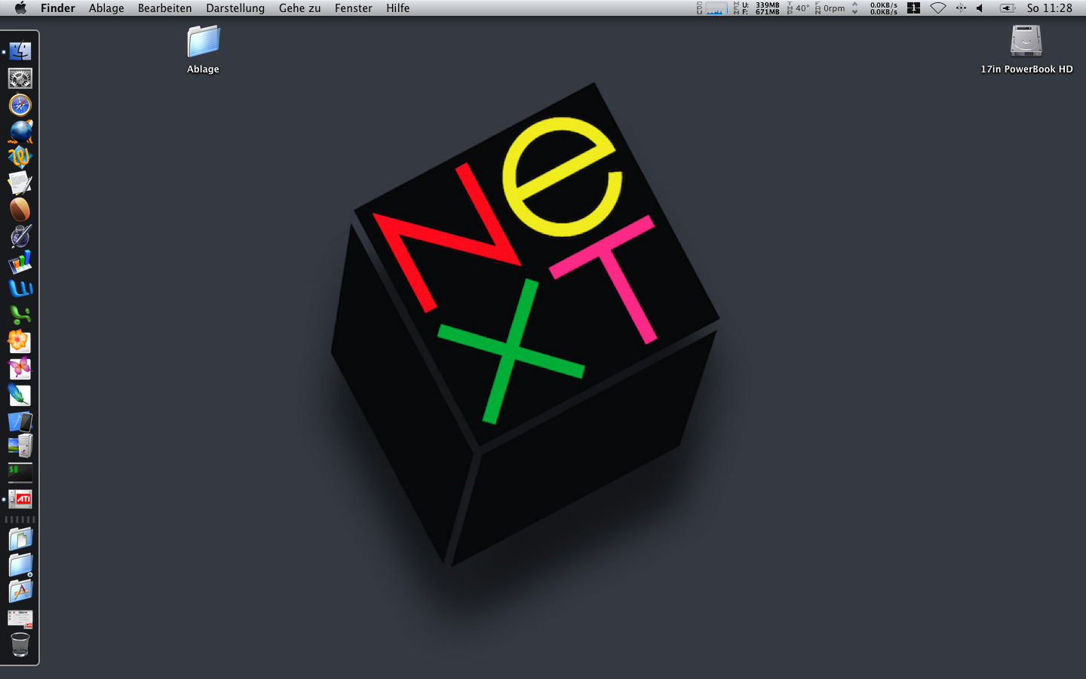The height and width of the screenshot is (679, 1086).
Task: Open the AirPort Wi-Fi status menu
Action: [937, 8]
